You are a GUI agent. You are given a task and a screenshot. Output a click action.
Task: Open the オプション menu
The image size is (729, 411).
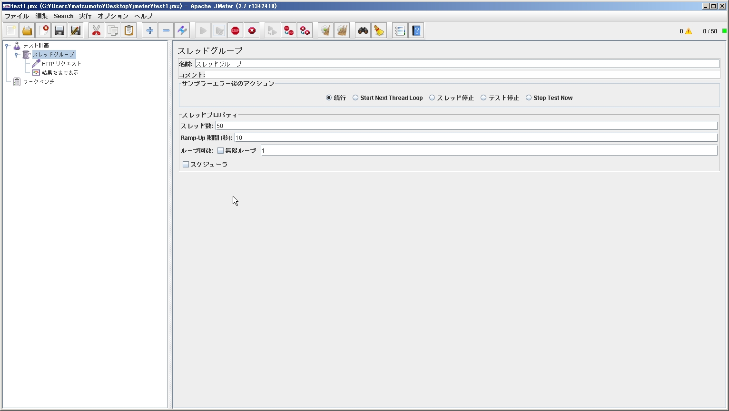pos(113,16)
